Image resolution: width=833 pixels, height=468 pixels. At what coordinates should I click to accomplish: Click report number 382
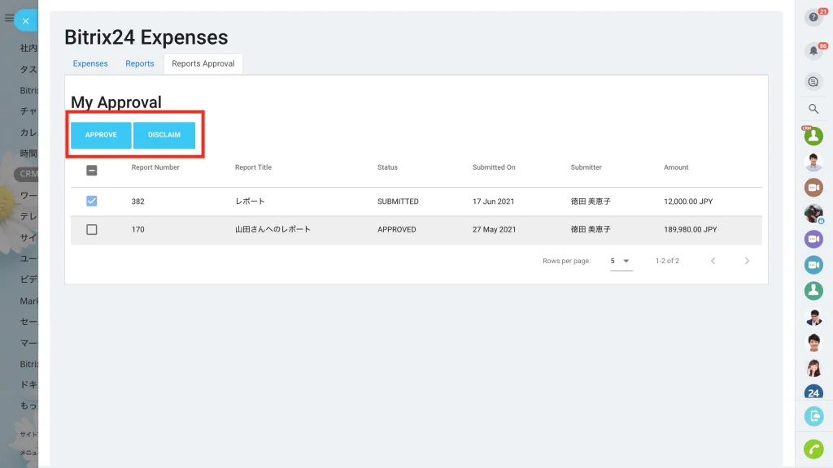(x=137, y=201)
